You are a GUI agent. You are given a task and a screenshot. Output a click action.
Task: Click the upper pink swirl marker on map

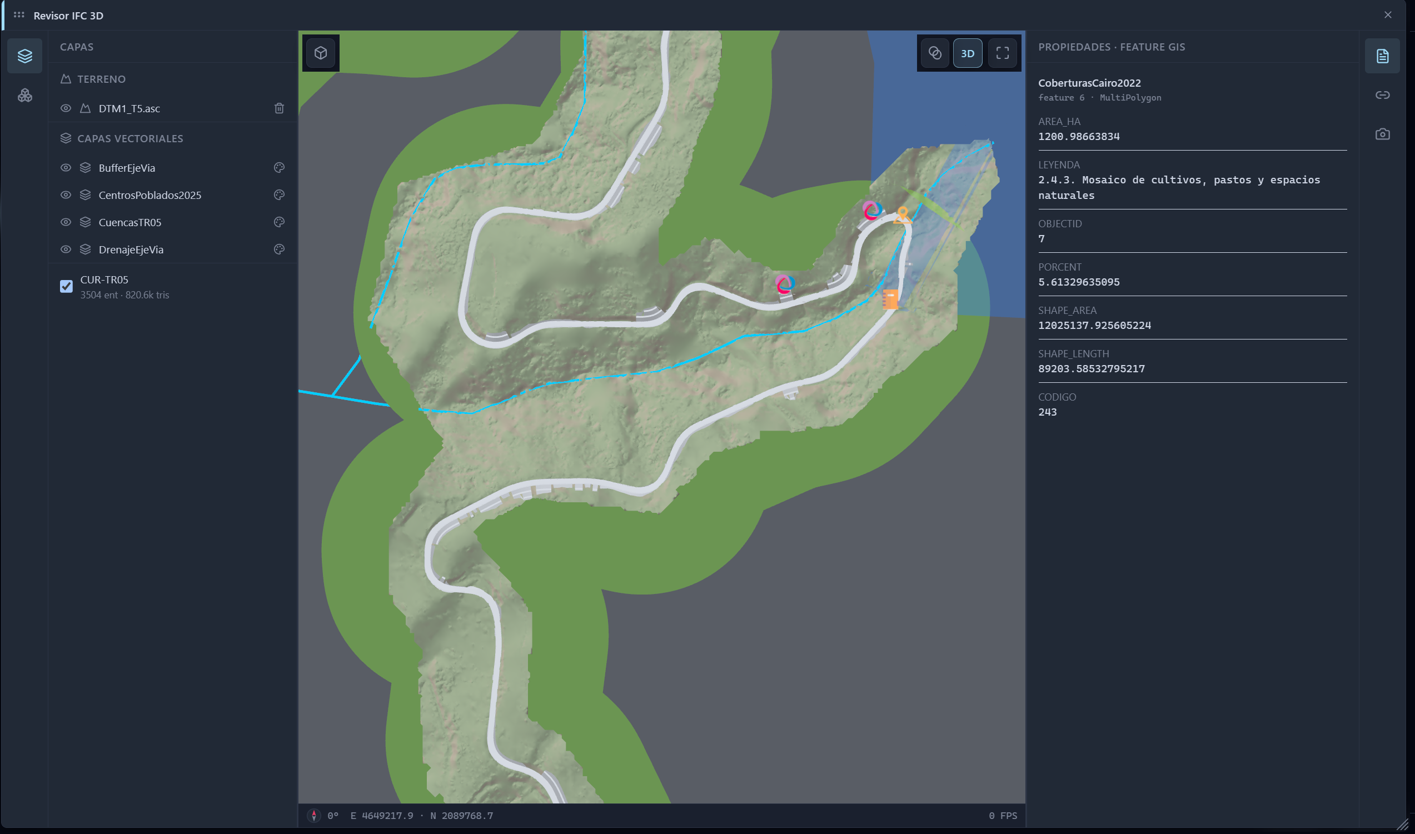point(871,210)
